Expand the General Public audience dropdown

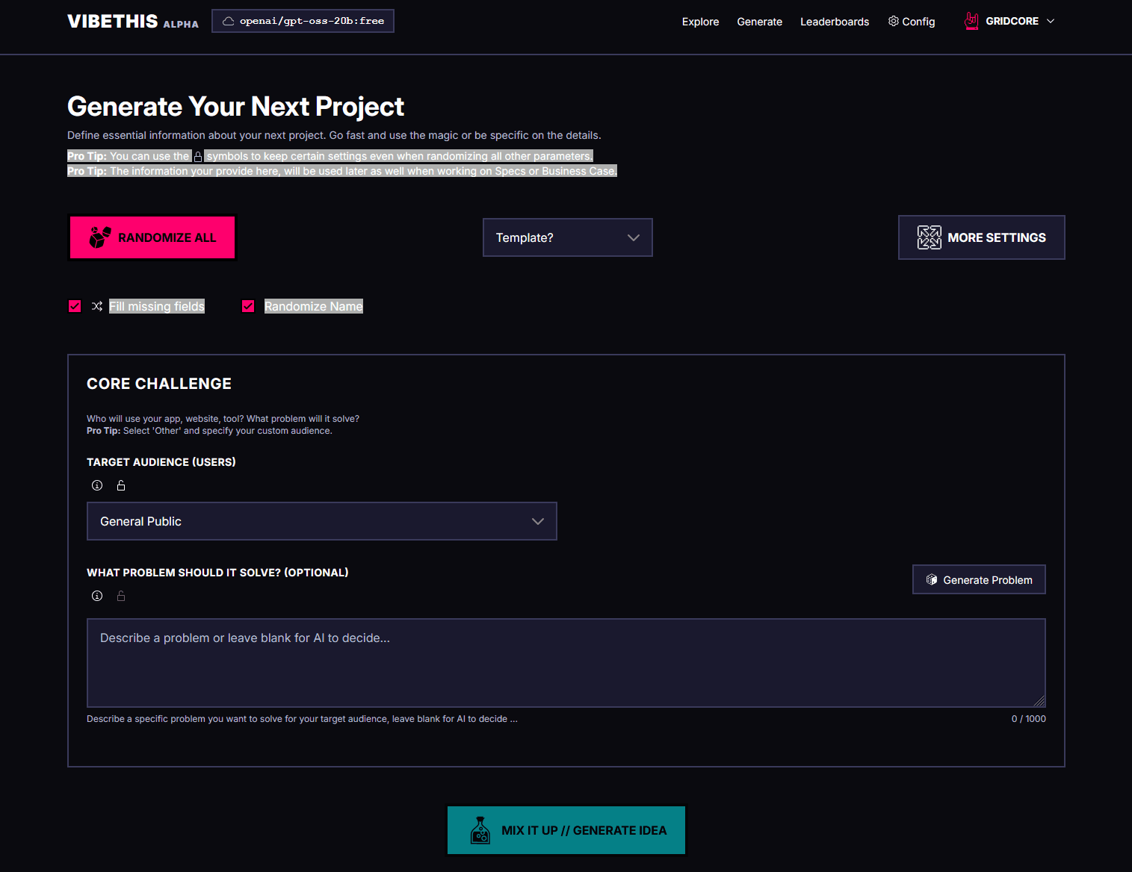coord(321,521)
